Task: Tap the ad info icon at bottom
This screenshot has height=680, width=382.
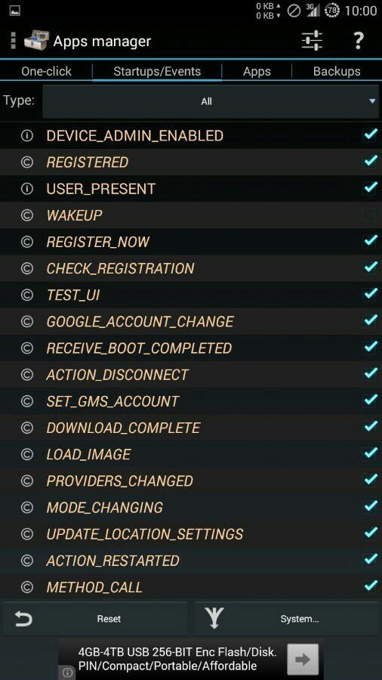Action: click(67, 672)
